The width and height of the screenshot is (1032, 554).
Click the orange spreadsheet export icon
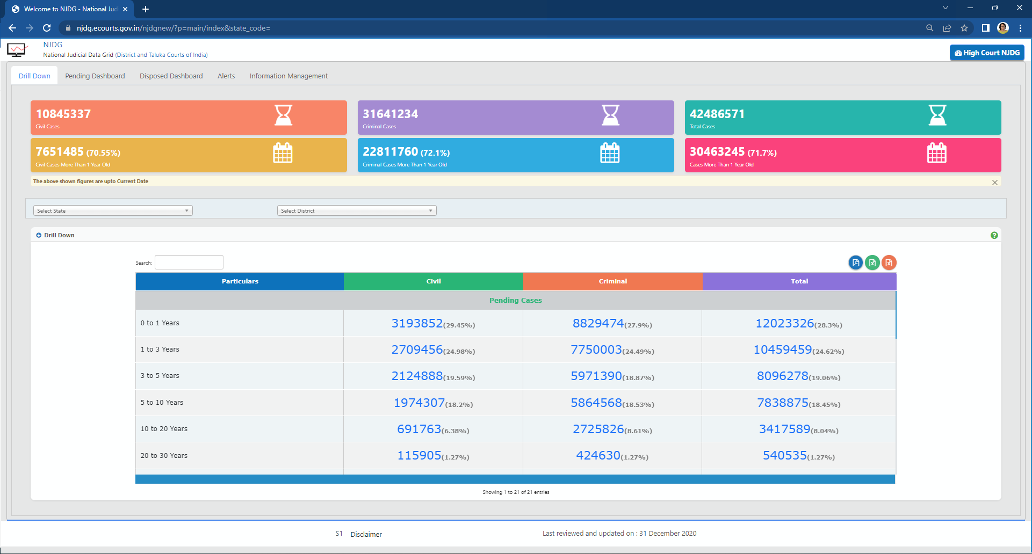[x=889, y=263]
